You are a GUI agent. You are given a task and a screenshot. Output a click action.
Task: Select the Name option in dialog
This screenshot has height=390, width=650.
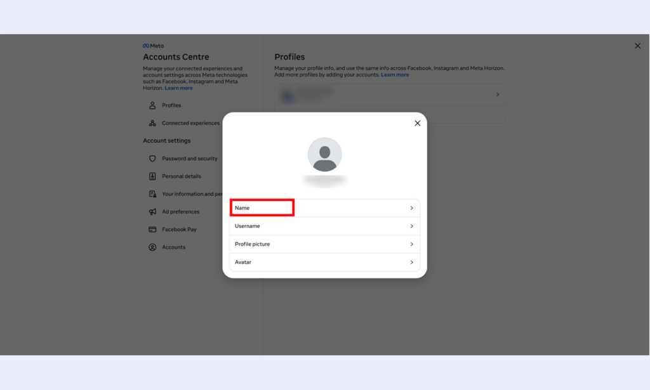point(324,208)
